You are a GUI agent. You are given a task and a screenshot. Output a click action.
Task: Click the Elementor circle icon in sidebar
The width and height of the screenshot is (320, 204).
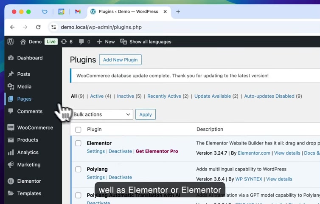pyautogui.click(x=11, y=181)
